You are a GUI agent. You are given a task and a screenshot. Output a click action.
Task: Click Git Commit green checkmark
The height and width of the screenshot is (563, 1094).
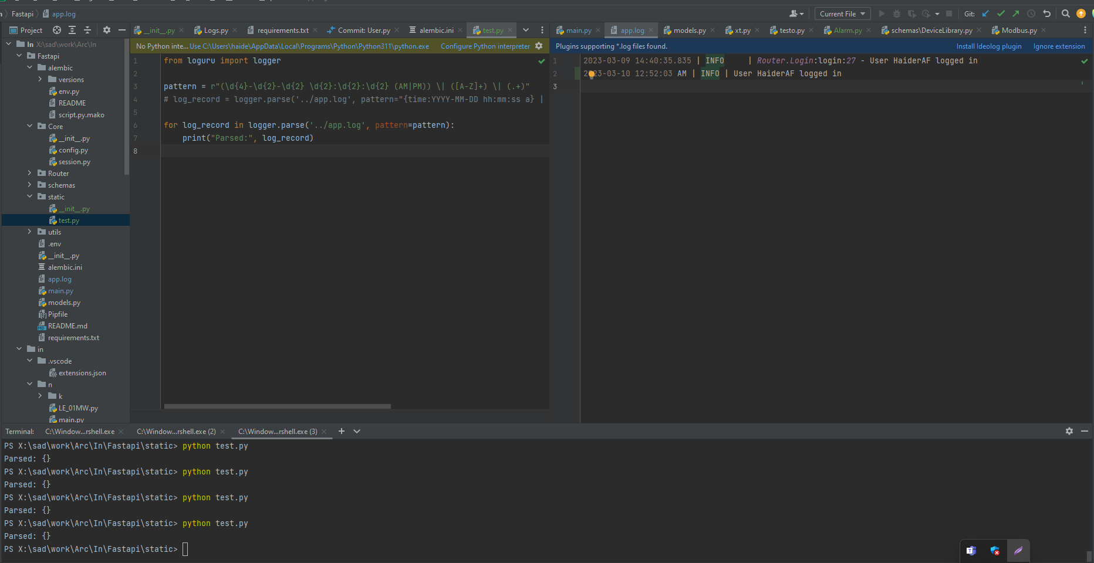click(1001, 13)
